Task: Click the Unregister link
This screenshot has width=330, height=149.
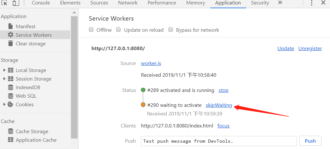Action: point(310,49)
